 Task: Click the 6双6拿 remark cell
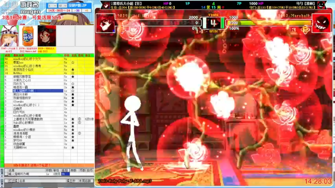pyautogui.click(x=89, y=119)
